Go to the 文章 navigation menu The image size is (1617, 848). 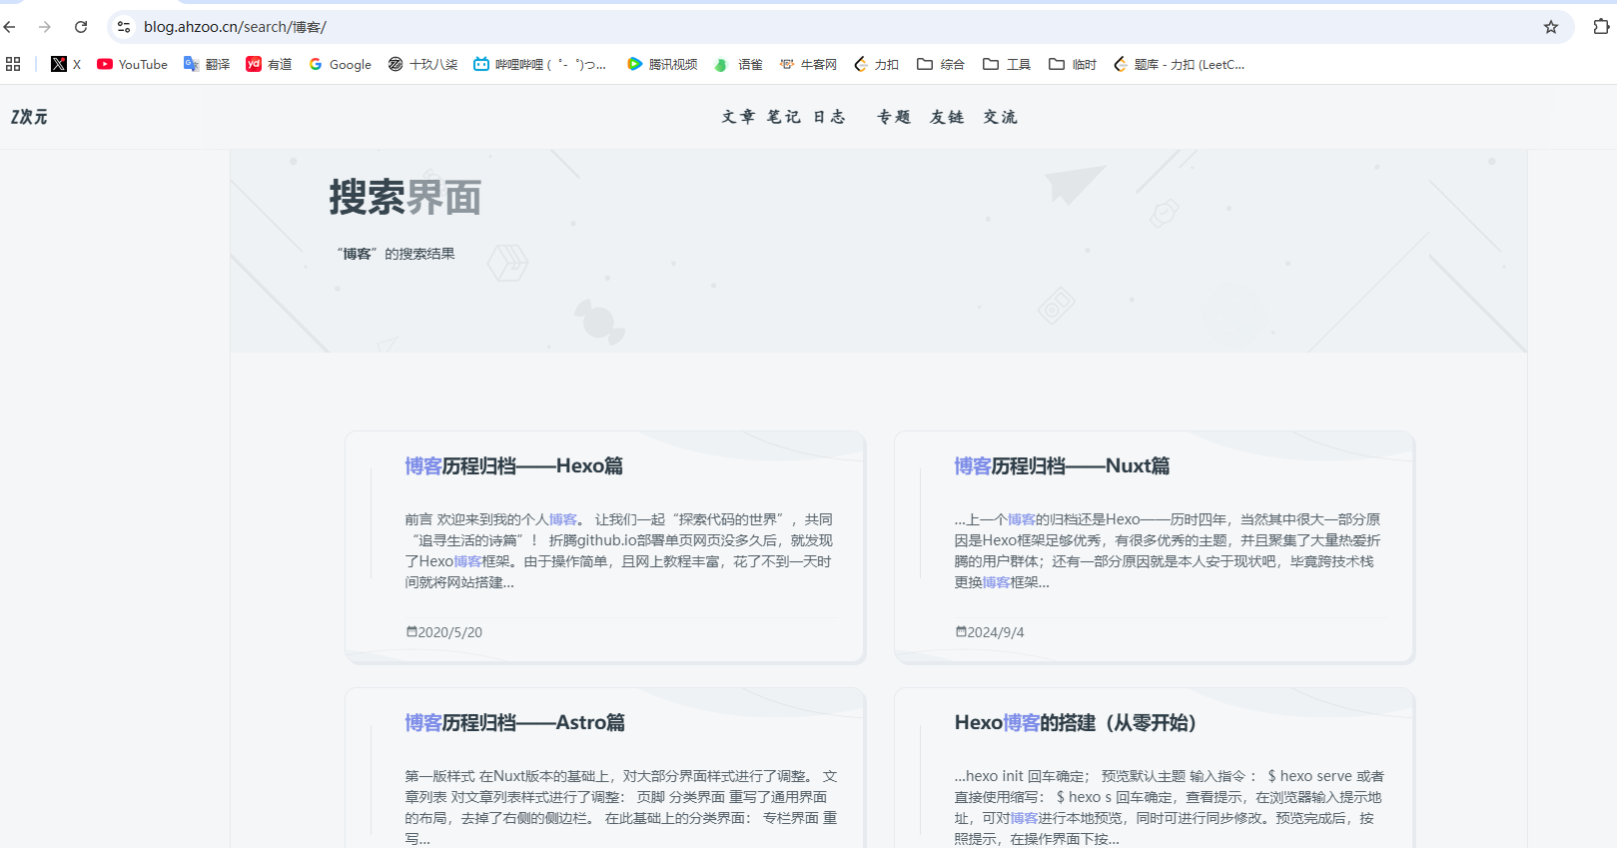(738, 117)
